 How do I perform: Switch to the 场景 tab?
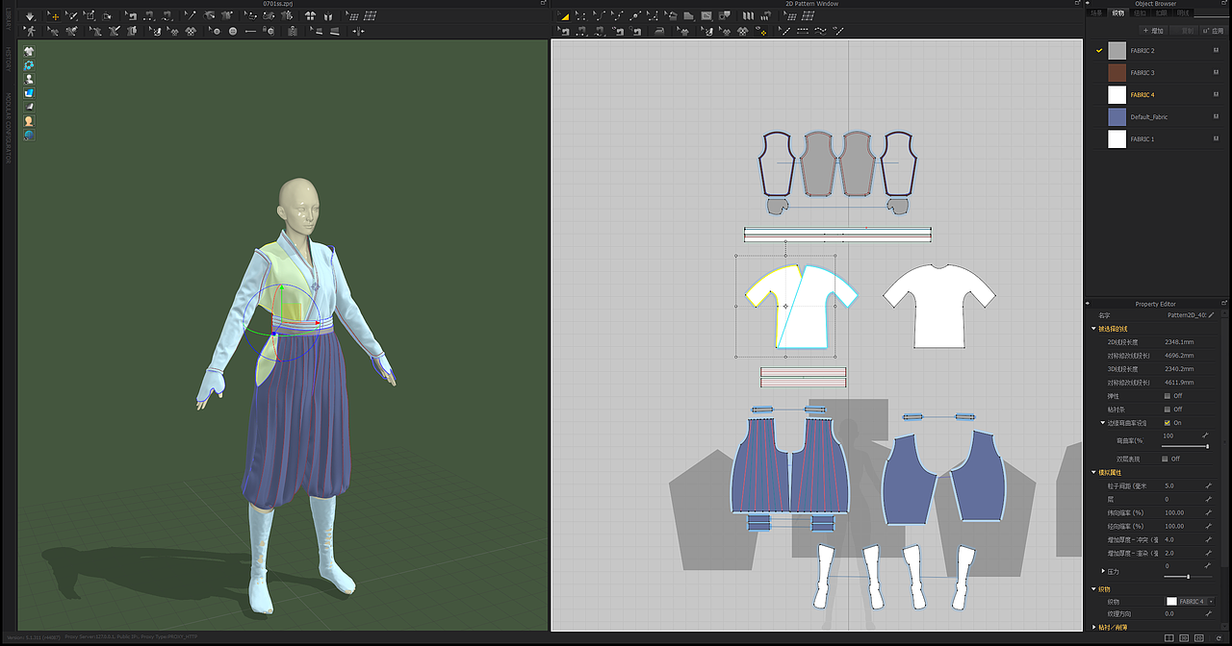(x=1096, y=12)
